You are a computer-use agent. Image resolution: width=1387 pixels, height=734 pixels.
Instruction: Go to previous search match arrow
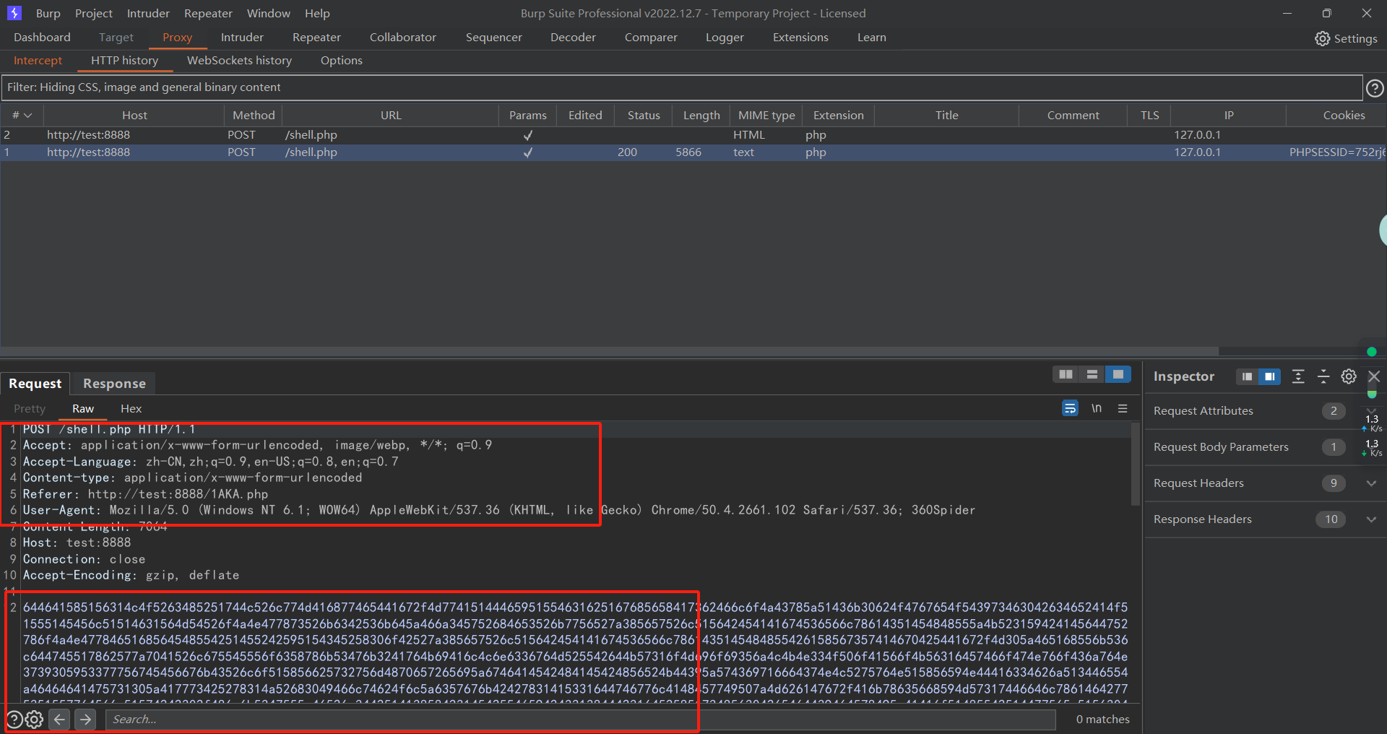tap(60, 719)
